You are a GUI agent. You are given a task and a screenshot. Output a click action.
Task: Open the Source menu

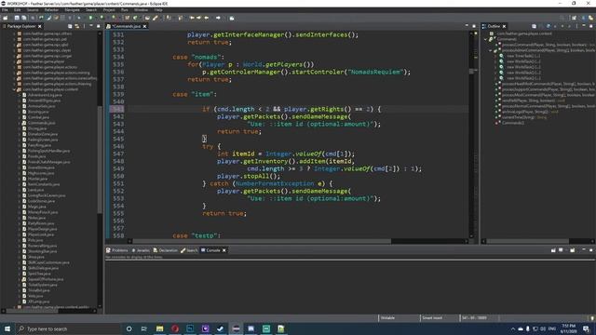coord(33,10)
